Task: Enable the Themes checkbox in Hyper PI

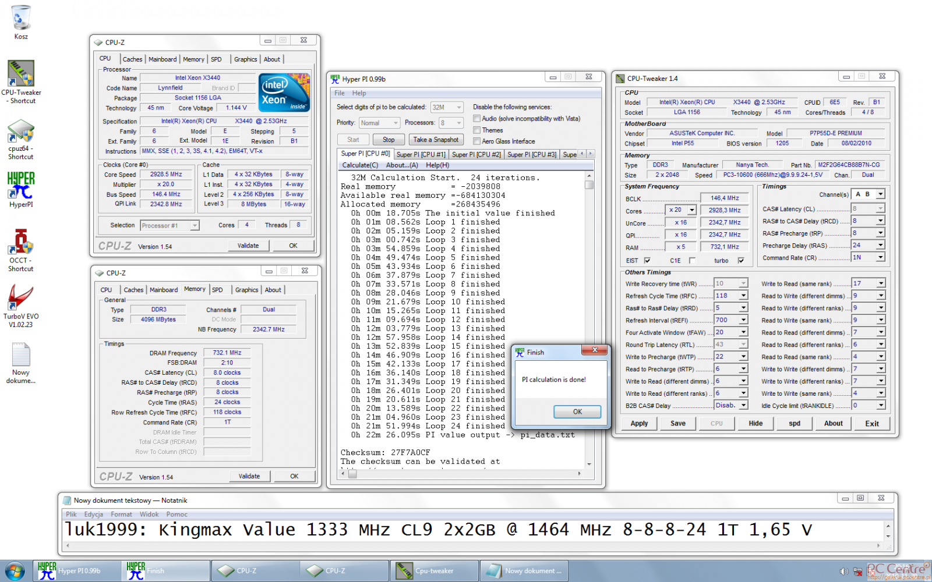Action: coord(476,130)
